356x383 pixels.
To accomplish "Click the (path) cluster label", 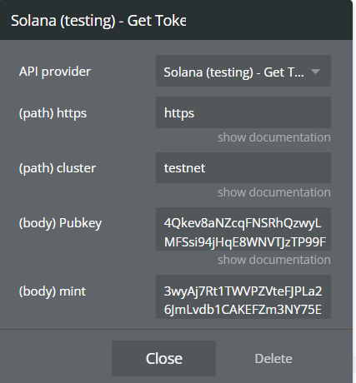I will [58, 168].
